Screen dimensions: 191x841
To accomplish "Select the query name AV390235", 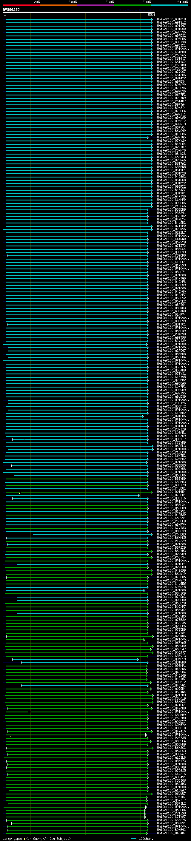I will pos(11,10).
